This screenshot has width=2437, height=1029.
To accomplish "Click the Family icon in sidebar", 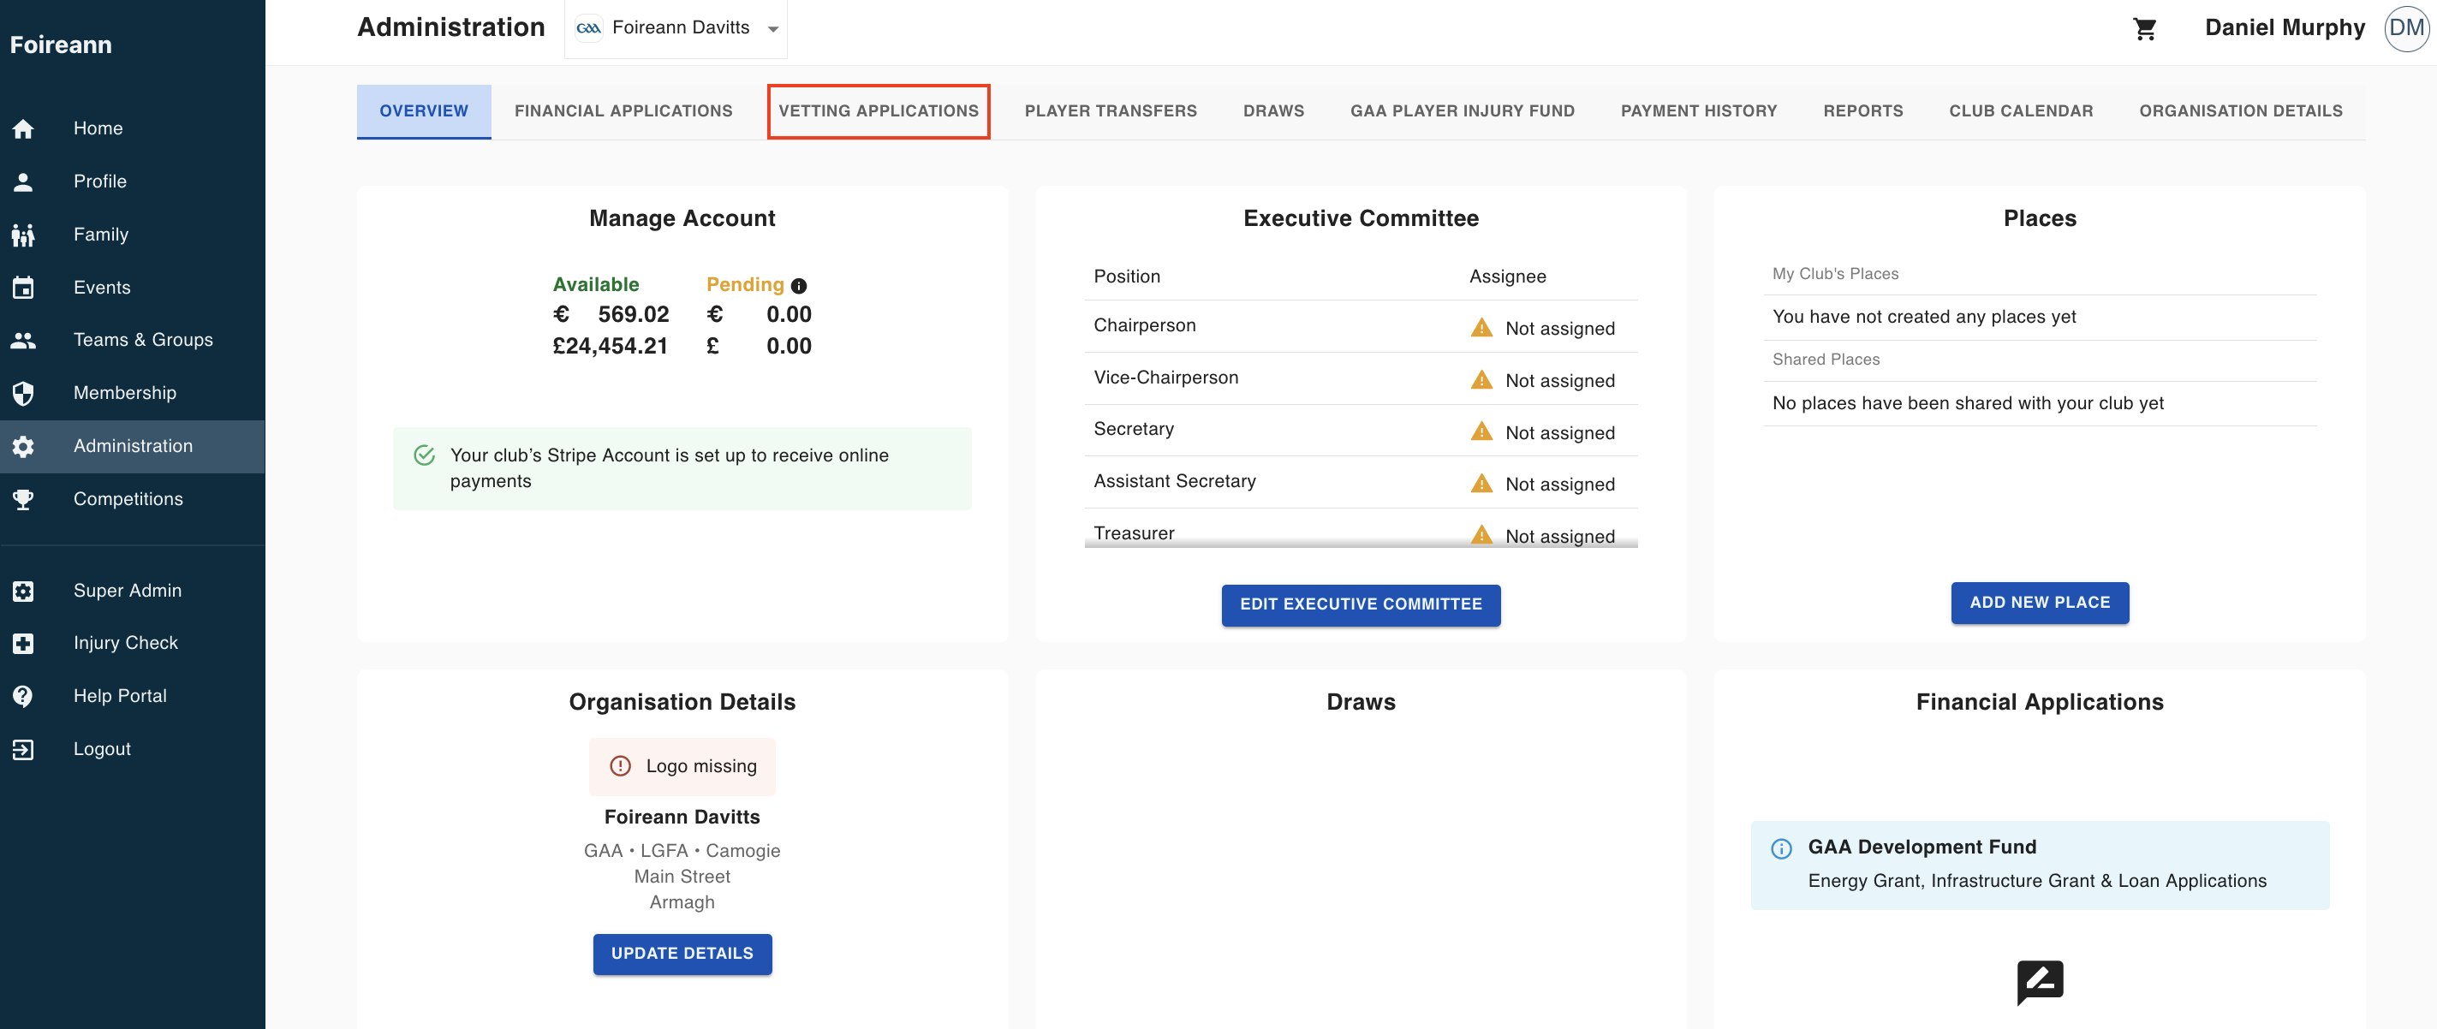I will point(24,235).
